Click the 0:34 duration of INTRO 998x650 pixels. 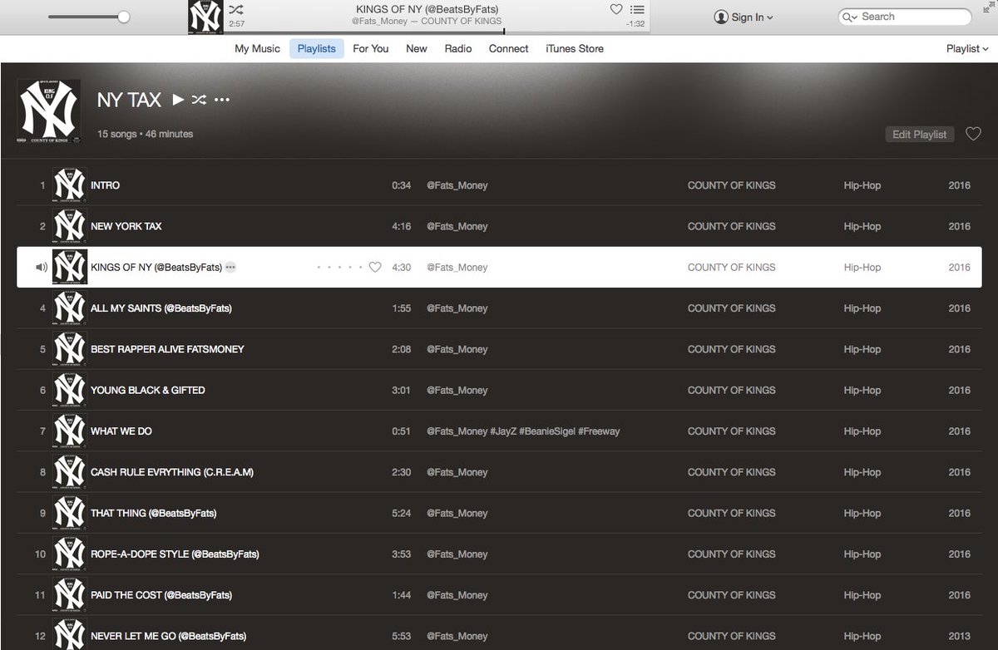tap(401, 185)
